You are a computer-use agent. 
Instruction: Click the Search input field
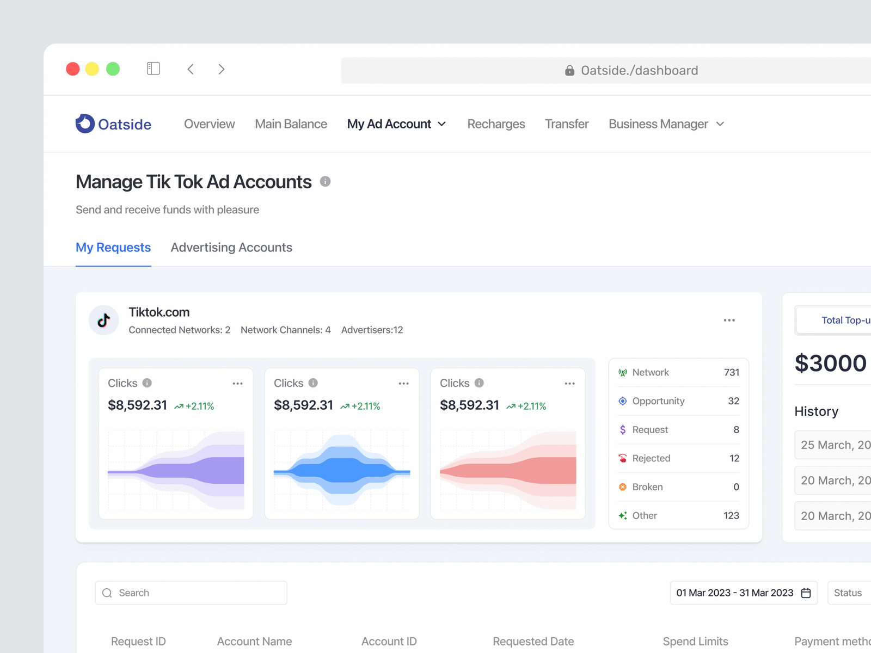tap(191, 593)
